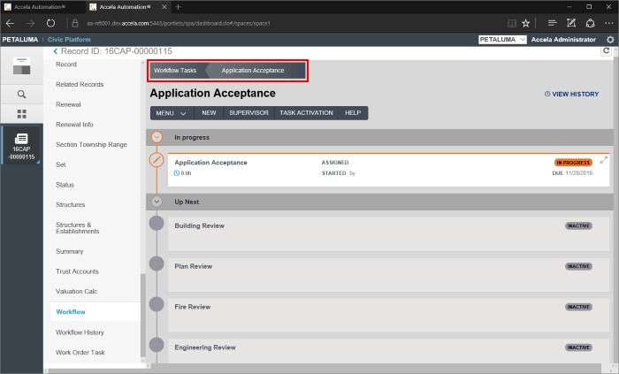The image size is (619, 374).
Task: Expand the Application Acceptance task card
Action: (x=604, y=160)
